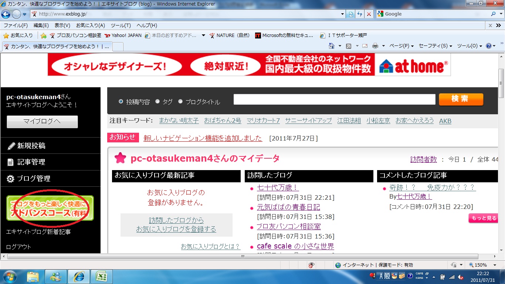
Task: Add page to Favorites bar icon
Action: click(44, 35)
